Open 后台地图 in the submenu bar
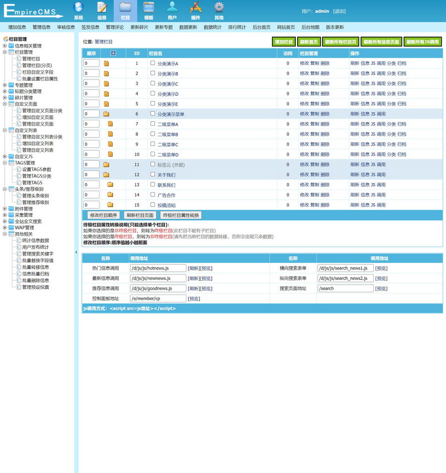Screen dimensions: 446x473 point(310,27)
